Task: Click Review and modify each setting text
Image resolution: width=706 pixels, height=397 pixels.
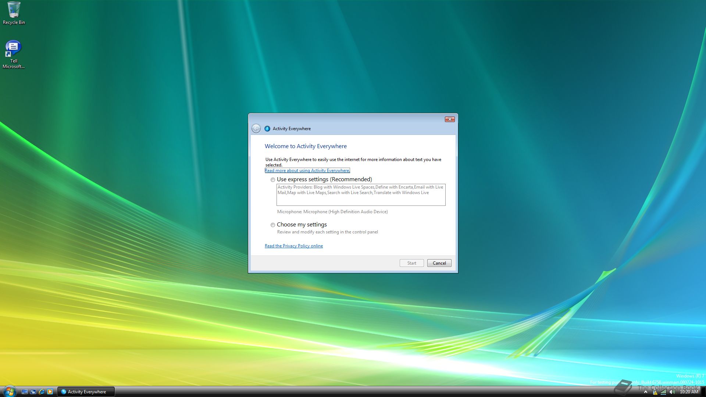Action: coord(327,232)
